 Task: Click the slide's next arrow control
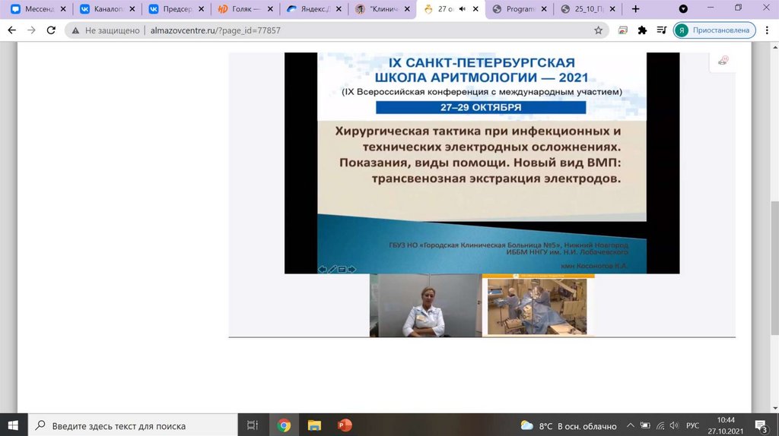tap(352, 269)
